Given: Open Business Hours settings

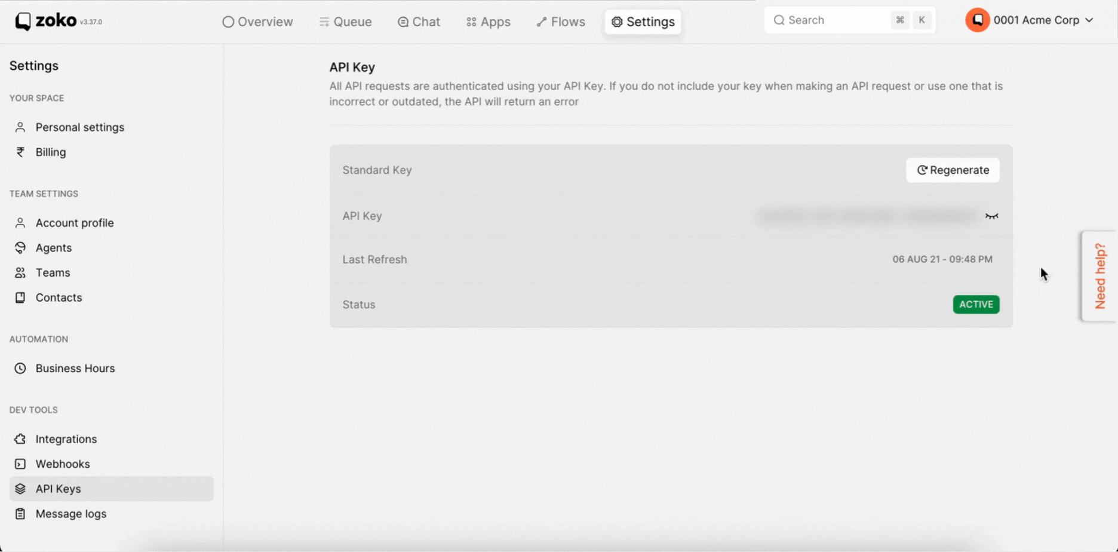Looking at the screenshot, I should point(75,369).
